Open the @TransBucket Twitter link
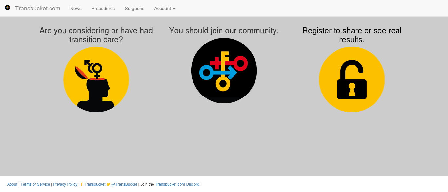Image resolution: width=448 pixels, height=192 pixels. (x=124, y=184)
